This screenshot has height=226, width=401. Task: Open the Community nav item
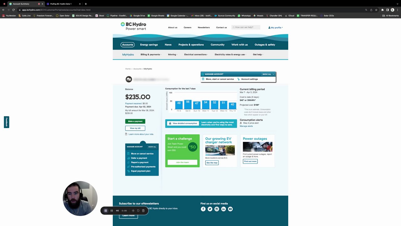217,45
